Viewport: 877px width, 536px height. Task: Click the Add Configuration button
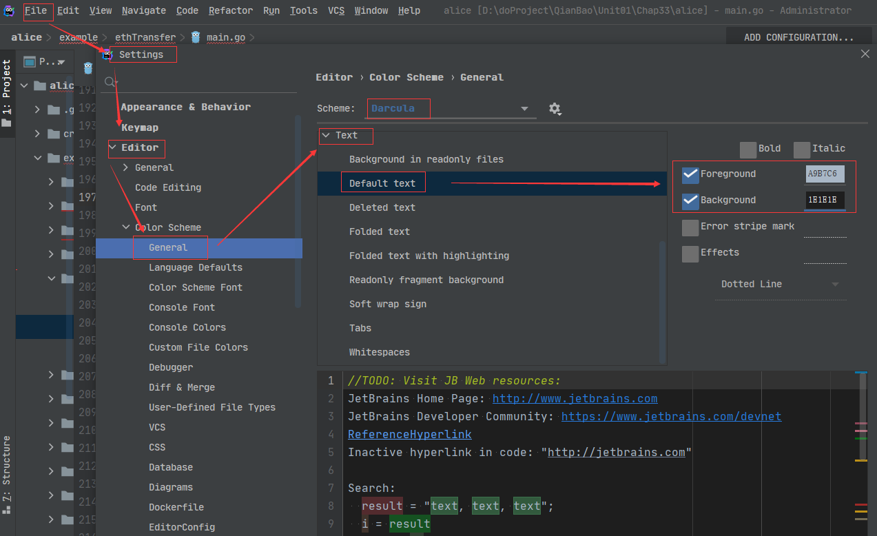pos(799,37)
